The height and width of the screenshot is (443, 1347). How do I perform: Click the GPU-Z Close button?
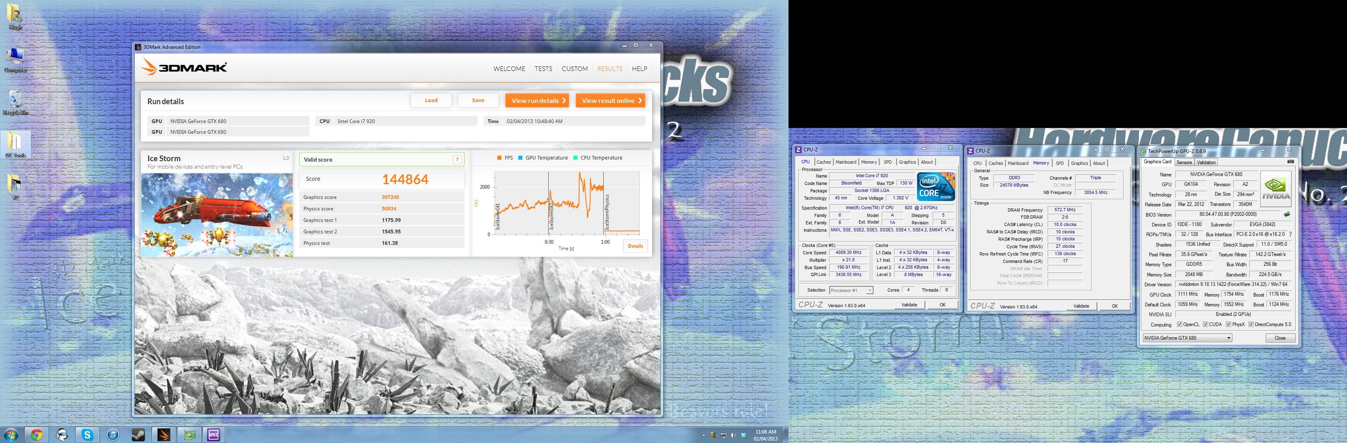click(x=1280, y=338)
